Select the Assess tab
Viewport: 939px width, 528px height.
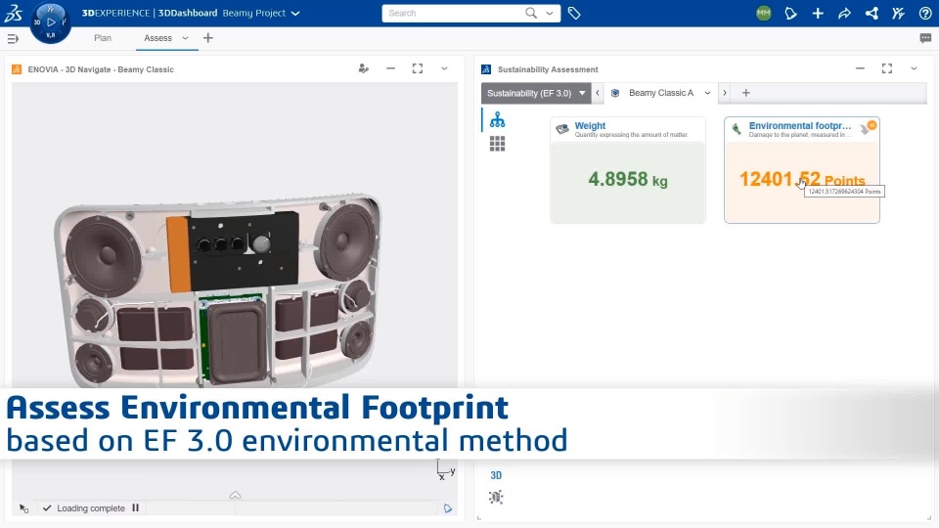(x=158, y=38)
